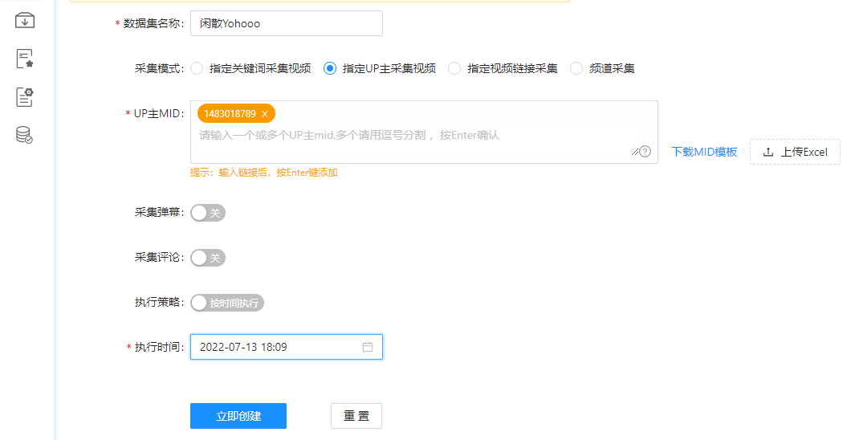Click the database checkmark sidebar icon
This screenshot has height=440, width=851.
pyautogui.click(x=24, y=135)
